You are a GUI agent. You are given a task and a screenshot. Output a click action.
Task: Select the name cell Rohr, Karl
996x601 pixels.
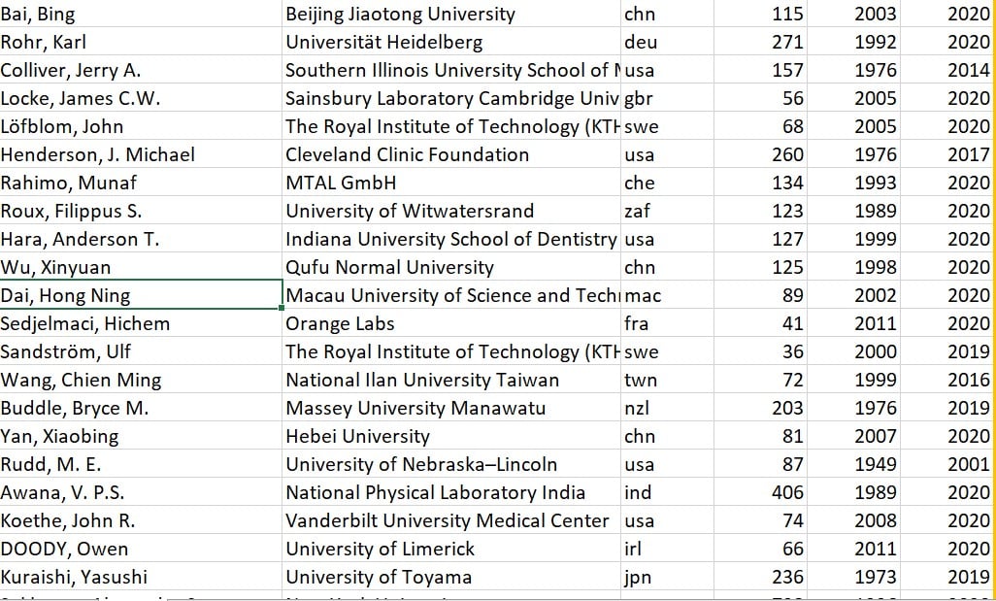pyautogui.click(x=141, y=42)
